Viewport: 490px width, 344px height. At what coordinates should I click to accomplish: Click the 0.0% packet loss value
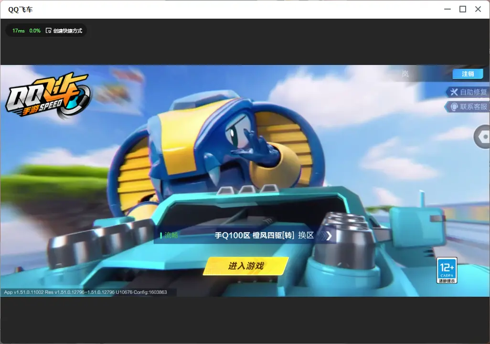(35, 31)
